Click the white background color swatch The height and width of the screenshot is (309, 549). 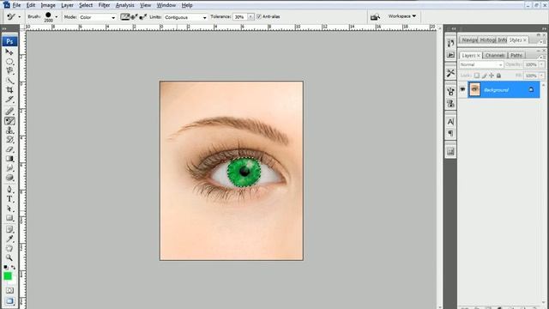tap(13, 282)
